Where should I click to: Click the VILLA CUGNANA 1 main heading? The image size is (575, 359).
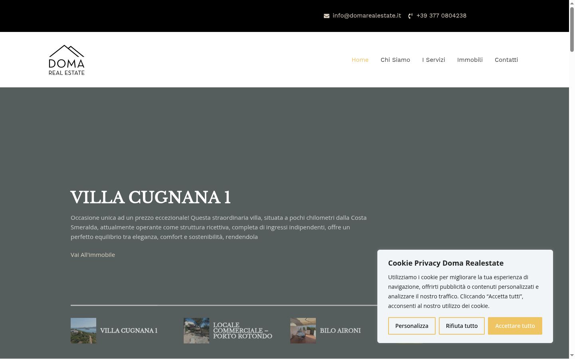[x=151, y=197]
